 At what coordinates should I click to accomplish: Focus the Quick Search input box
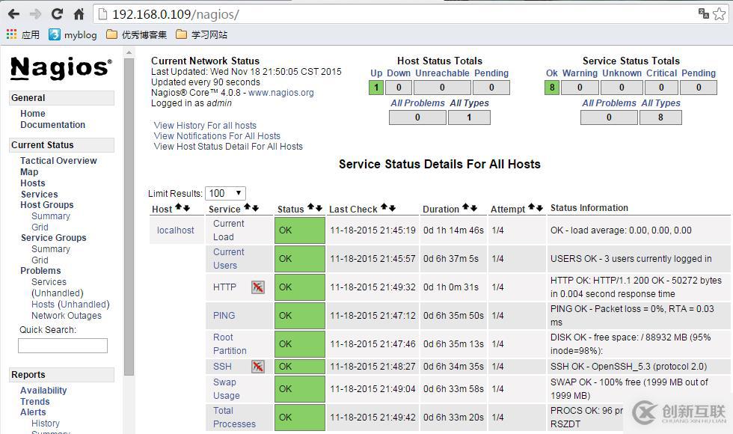tap(63, 346)
